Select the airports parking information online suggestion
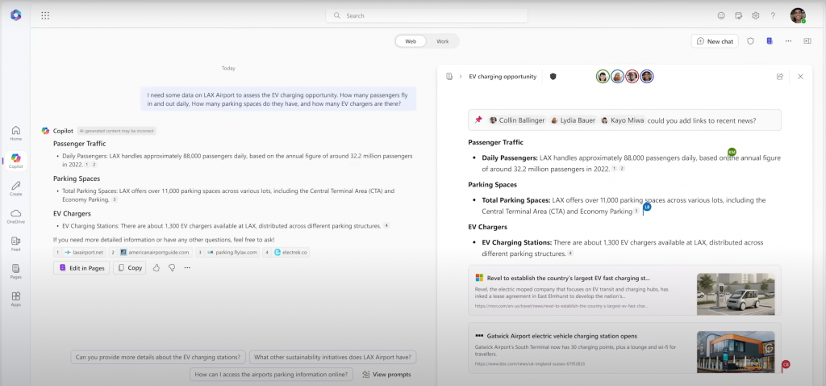Image resolution: width=826 pixels, height=386 pixels. [271, 375]
